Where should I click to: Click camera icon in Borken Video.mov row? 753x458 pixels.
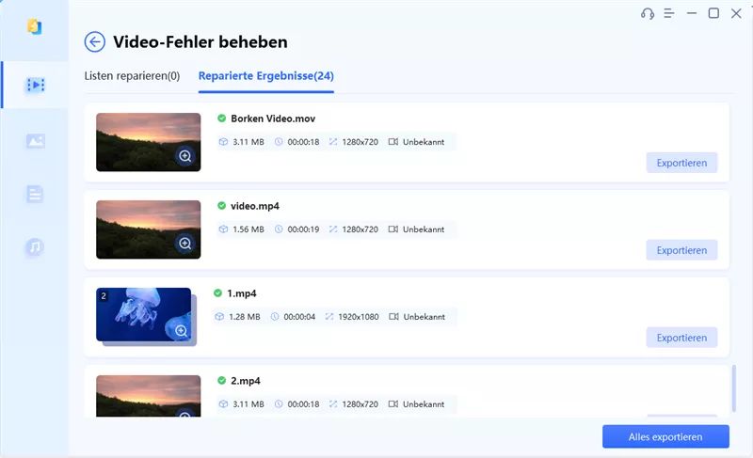[393, 141]
